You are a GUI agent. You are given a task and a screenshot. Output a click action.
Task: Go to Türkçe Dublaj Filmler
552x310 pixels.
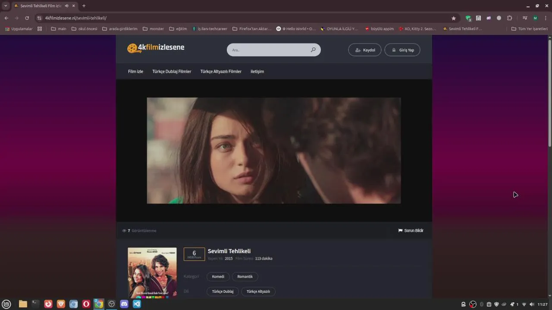pos(172,71)
